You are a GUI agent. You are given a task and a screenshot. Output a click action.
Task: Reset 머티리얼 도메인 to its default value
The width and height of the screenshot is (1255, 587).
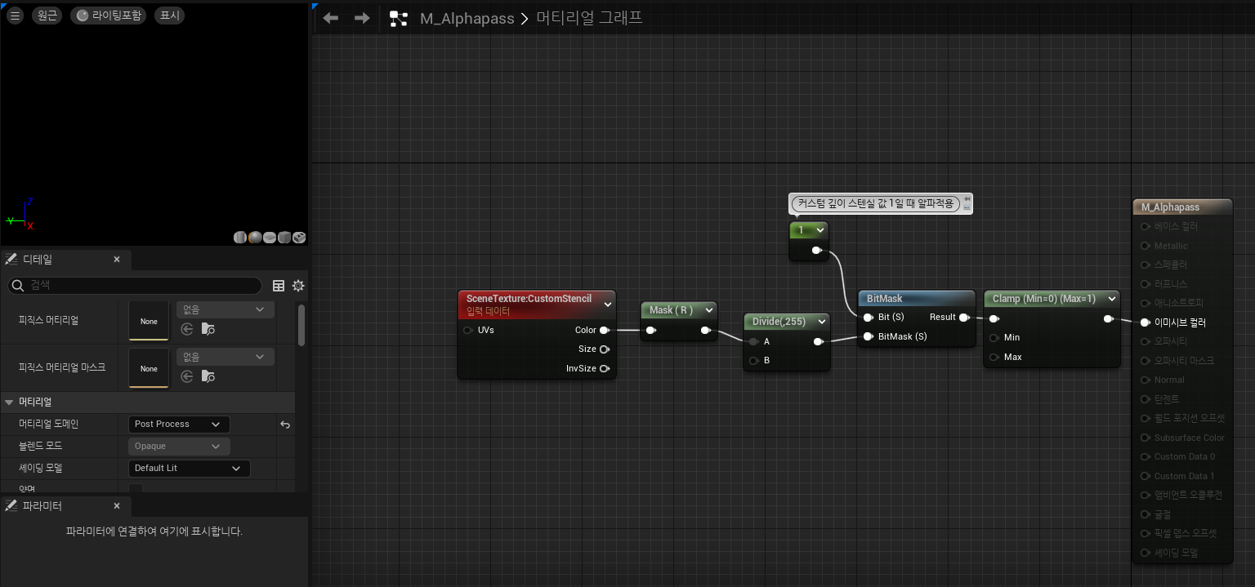point(285,425)
